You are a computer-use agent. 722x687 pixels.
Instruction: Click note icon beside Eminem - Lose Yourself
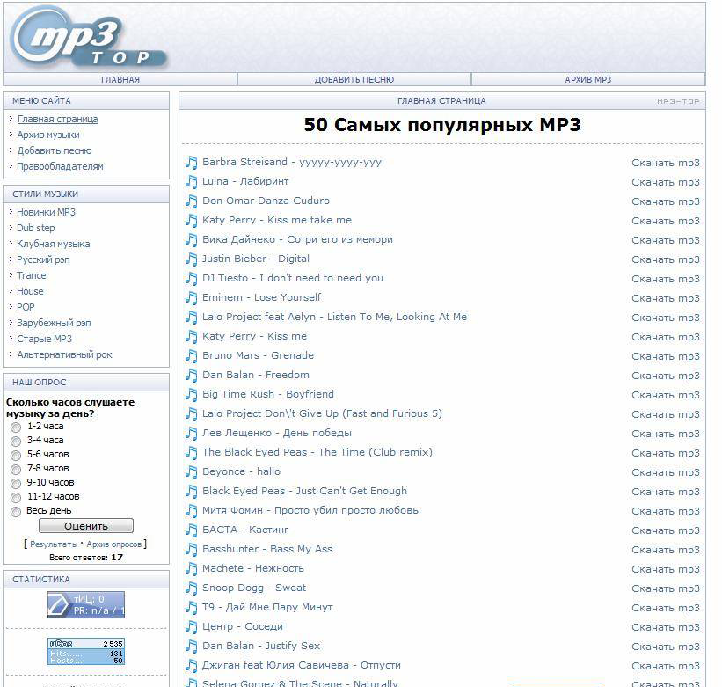coord(191,298)
